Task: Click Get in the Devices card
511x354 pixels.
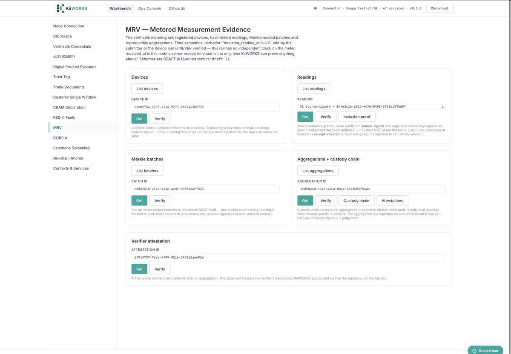Action: (139, 119)
